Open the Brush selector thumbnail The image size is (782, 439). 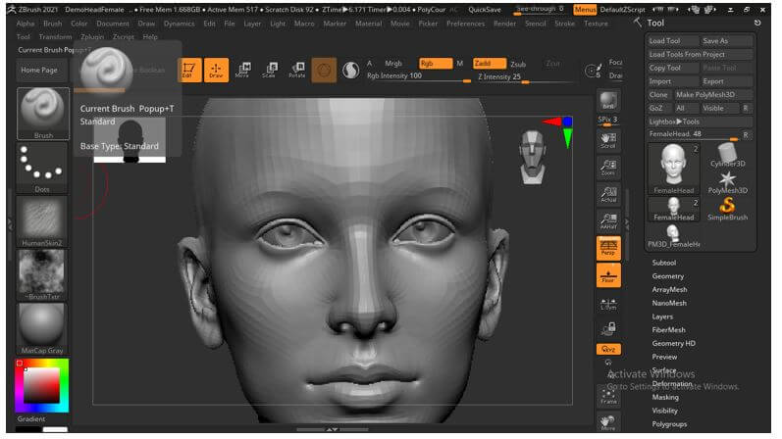[43, 114]
